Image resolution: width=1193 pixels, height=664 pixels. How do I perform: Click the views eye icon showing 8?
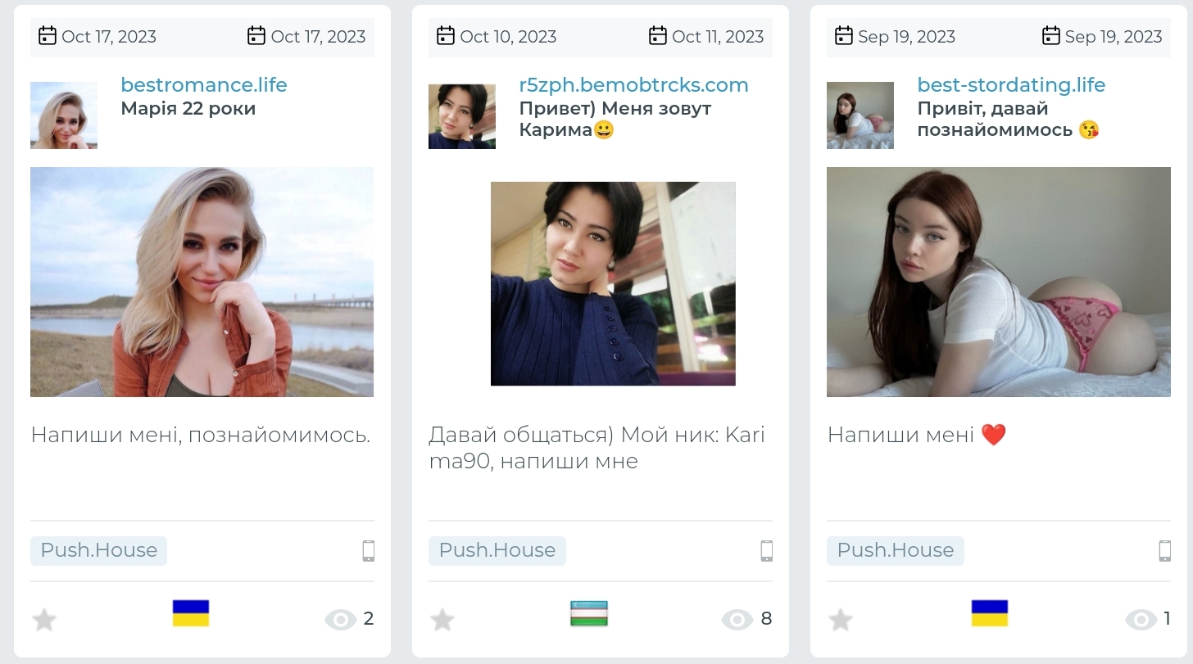pos(737,620)
